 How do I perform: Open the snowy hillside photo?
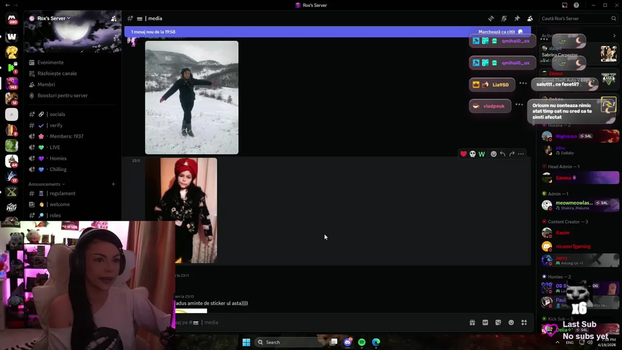pyautogui.click(x=191, y=97)
